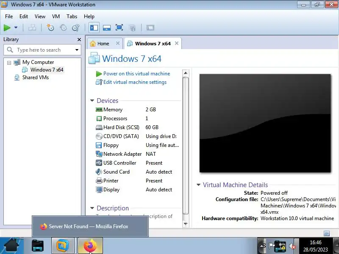This screenshot has height=254, width=339.
Task: Click the black VM screen thumbnail
Action: pyautogui.click(x=265, y=123)
